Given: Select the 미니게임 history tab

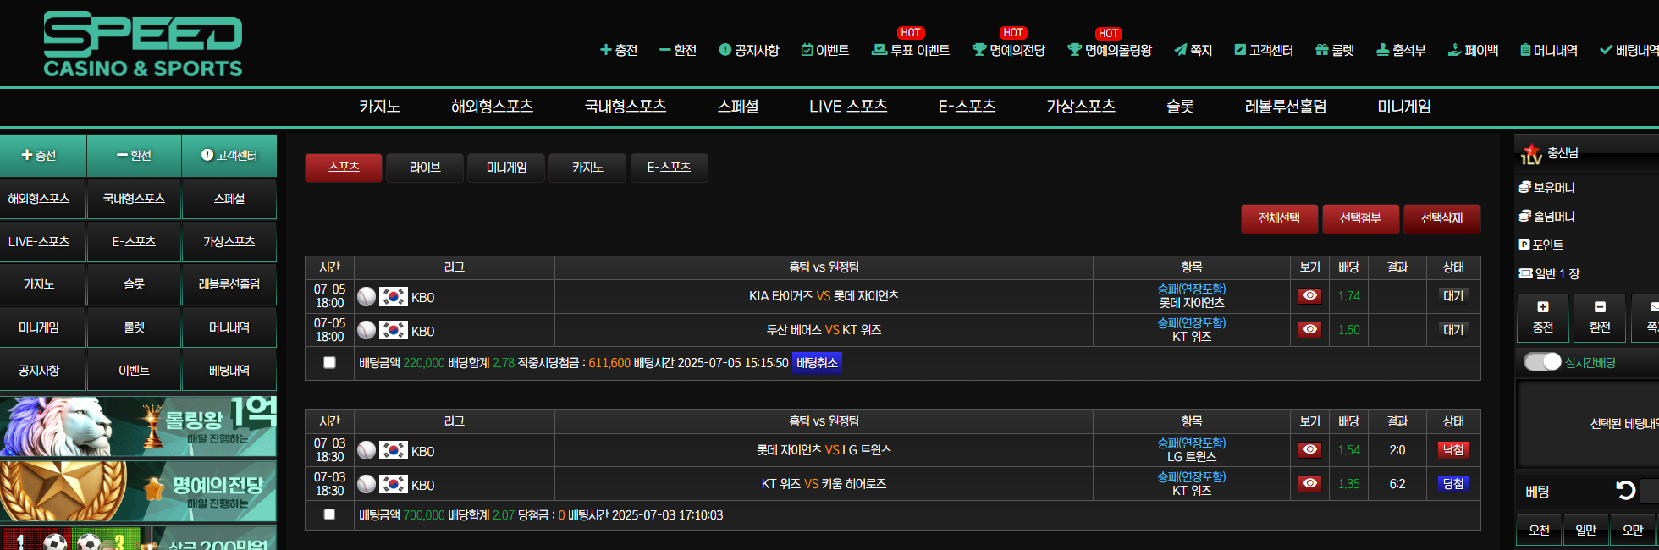Looking at the screenshot, I should click(506, 168).
